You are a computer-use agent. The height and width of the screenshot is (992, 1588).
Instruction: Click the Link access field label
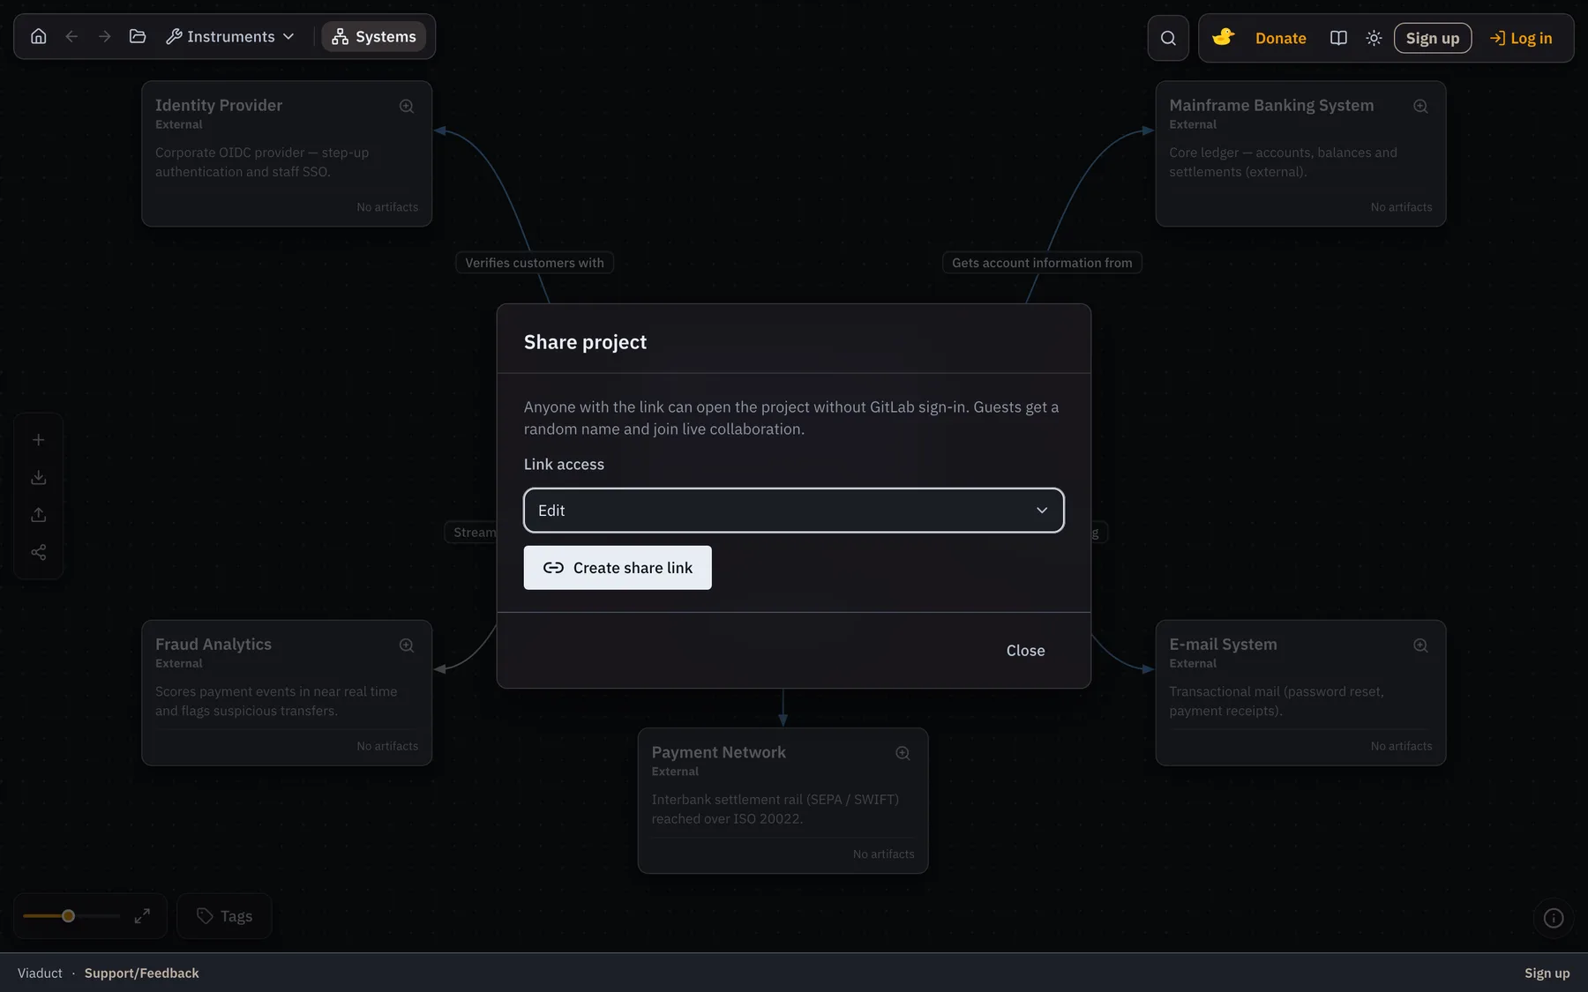(x=564, y=465)
